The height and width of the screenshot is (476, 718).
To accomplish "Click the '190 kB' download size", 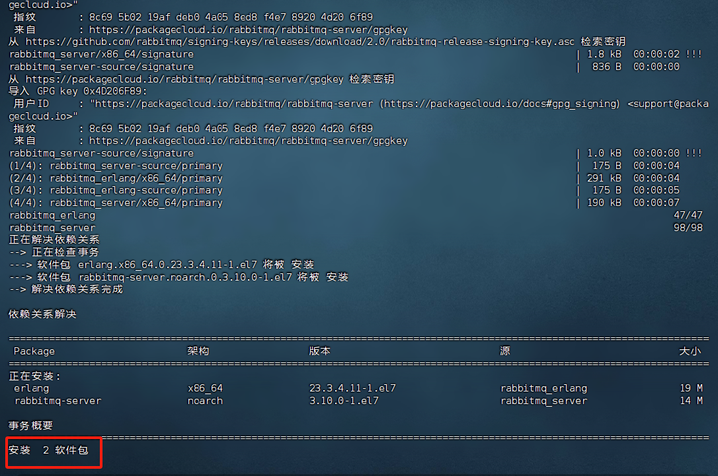I will point(604,203).
